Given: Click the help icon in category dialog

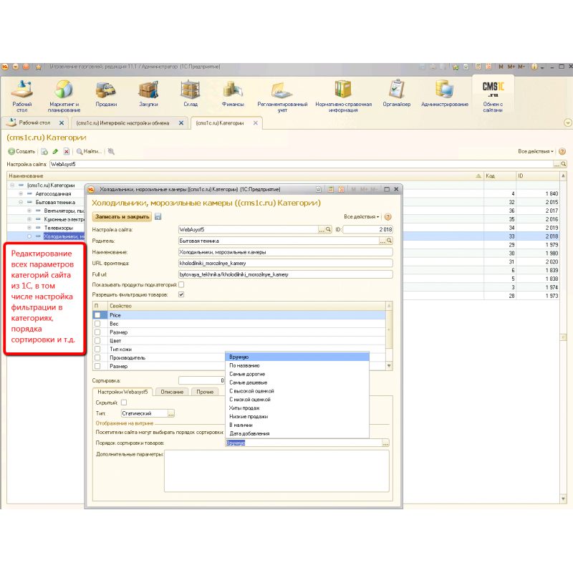Looking at the screenshot, I should tap(388, 216).
